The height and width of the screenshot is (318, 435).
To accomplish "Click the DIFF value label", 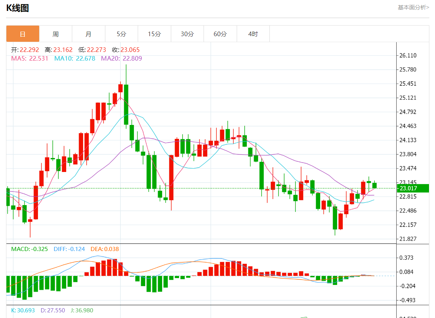I will 69,249.
